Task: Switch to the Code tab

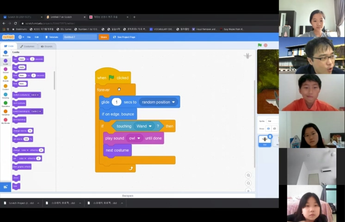Action: 9,46
